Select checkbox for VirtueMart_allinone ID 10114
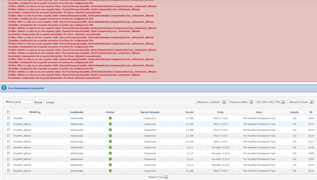 point(8,136)
